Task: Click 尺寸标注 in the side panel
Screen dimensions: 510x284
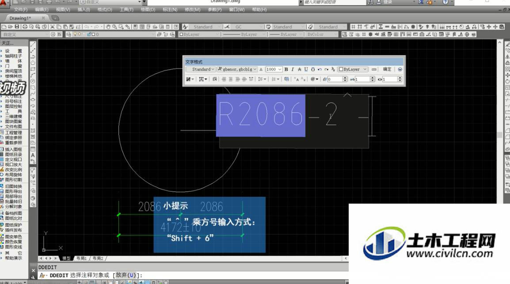Action: [x=13, y=96]
